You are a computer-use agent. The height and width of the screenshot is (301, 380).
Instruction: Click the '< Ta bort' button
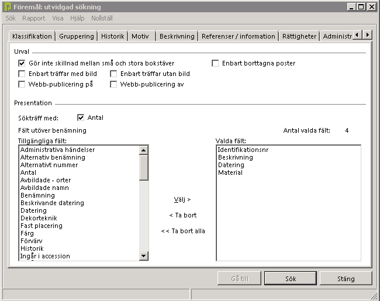183,215
